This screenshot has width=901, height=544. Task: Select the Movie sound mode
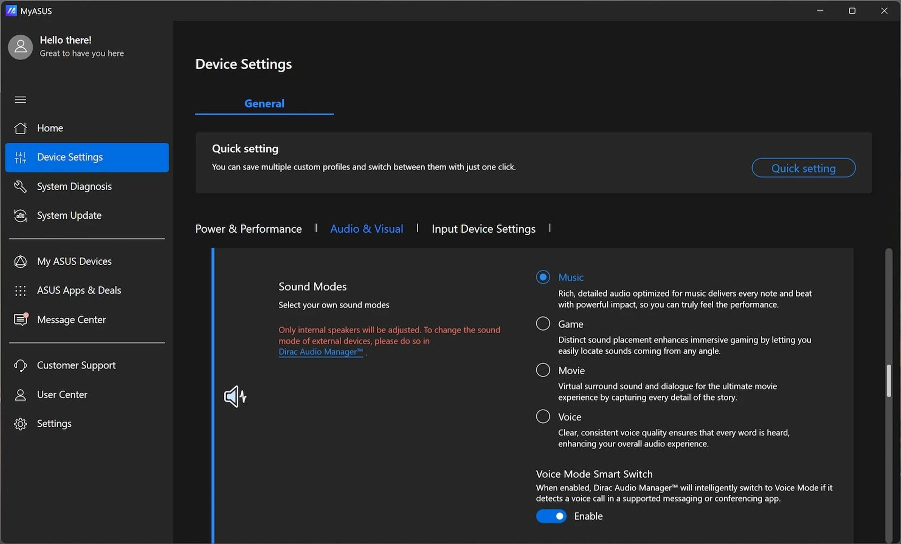tap(543, 370)
